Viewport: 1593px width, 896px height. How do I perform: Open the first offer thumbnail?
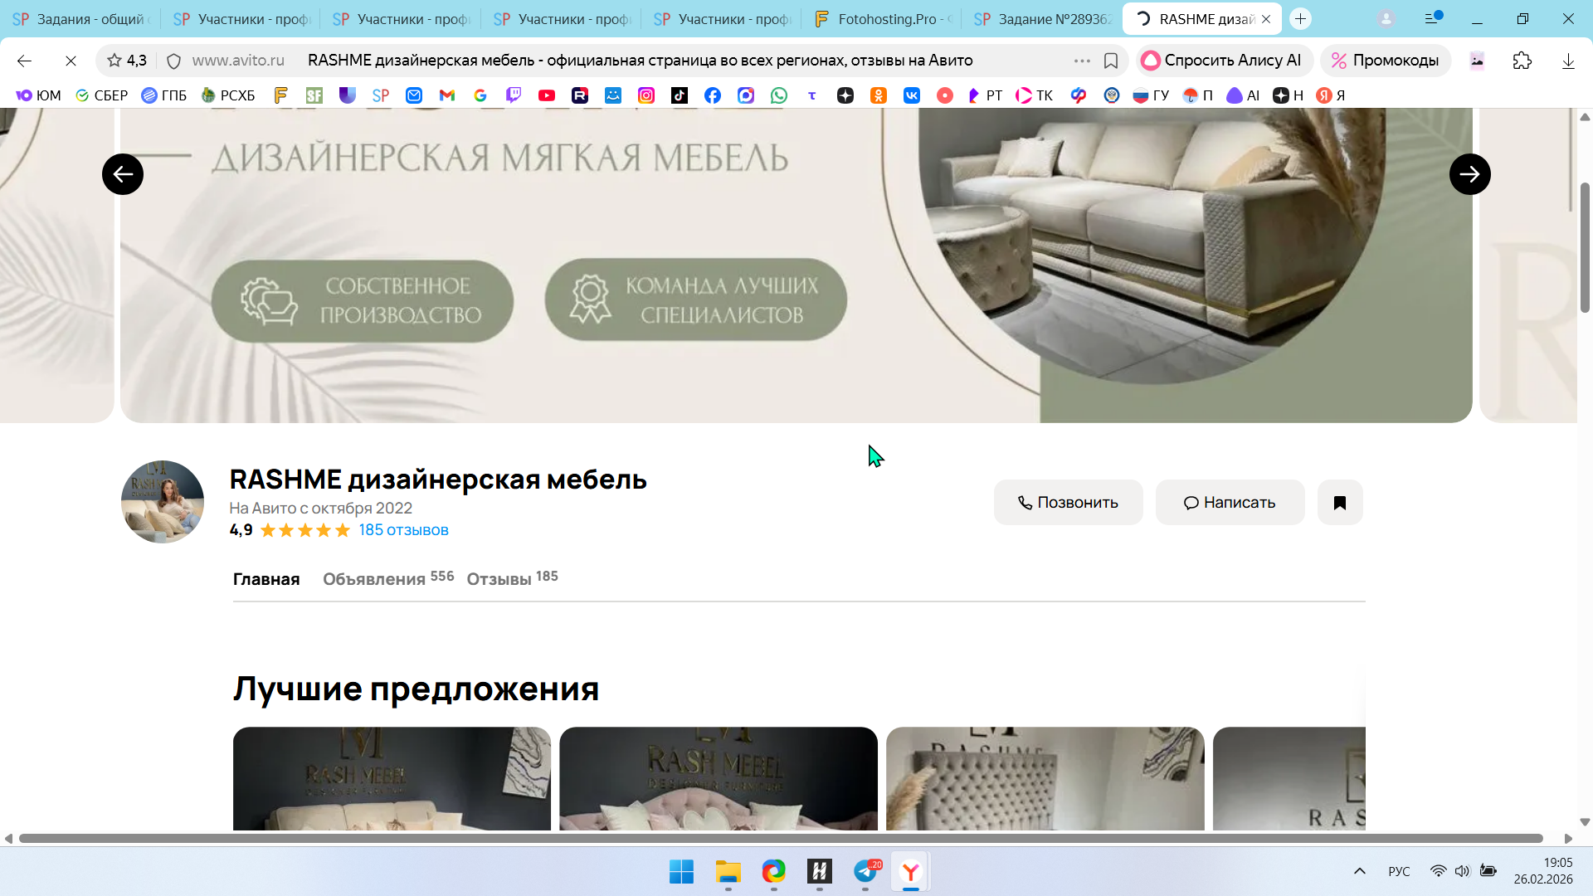coord(392,778)
